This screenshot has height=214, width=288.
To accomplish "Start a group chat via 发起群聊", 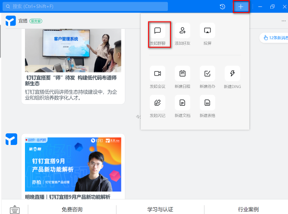I will coord(158,35).
